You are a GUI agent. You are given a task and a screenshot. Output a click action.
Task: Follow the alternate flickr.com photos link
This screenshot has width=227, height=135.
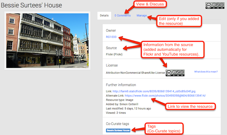pos(165,96)
